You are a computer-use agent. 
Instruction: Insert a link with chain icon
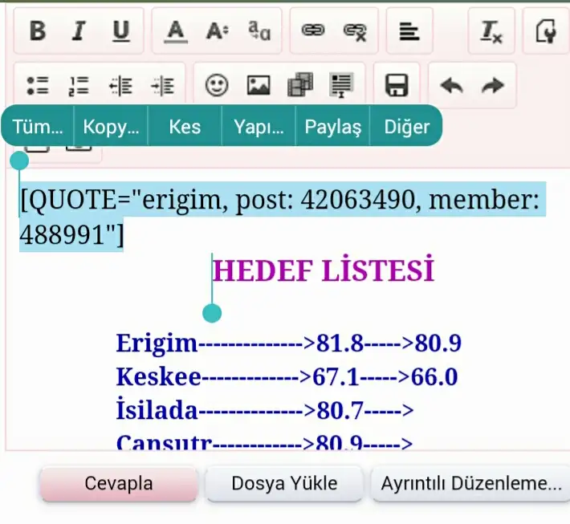coord(312,30)
